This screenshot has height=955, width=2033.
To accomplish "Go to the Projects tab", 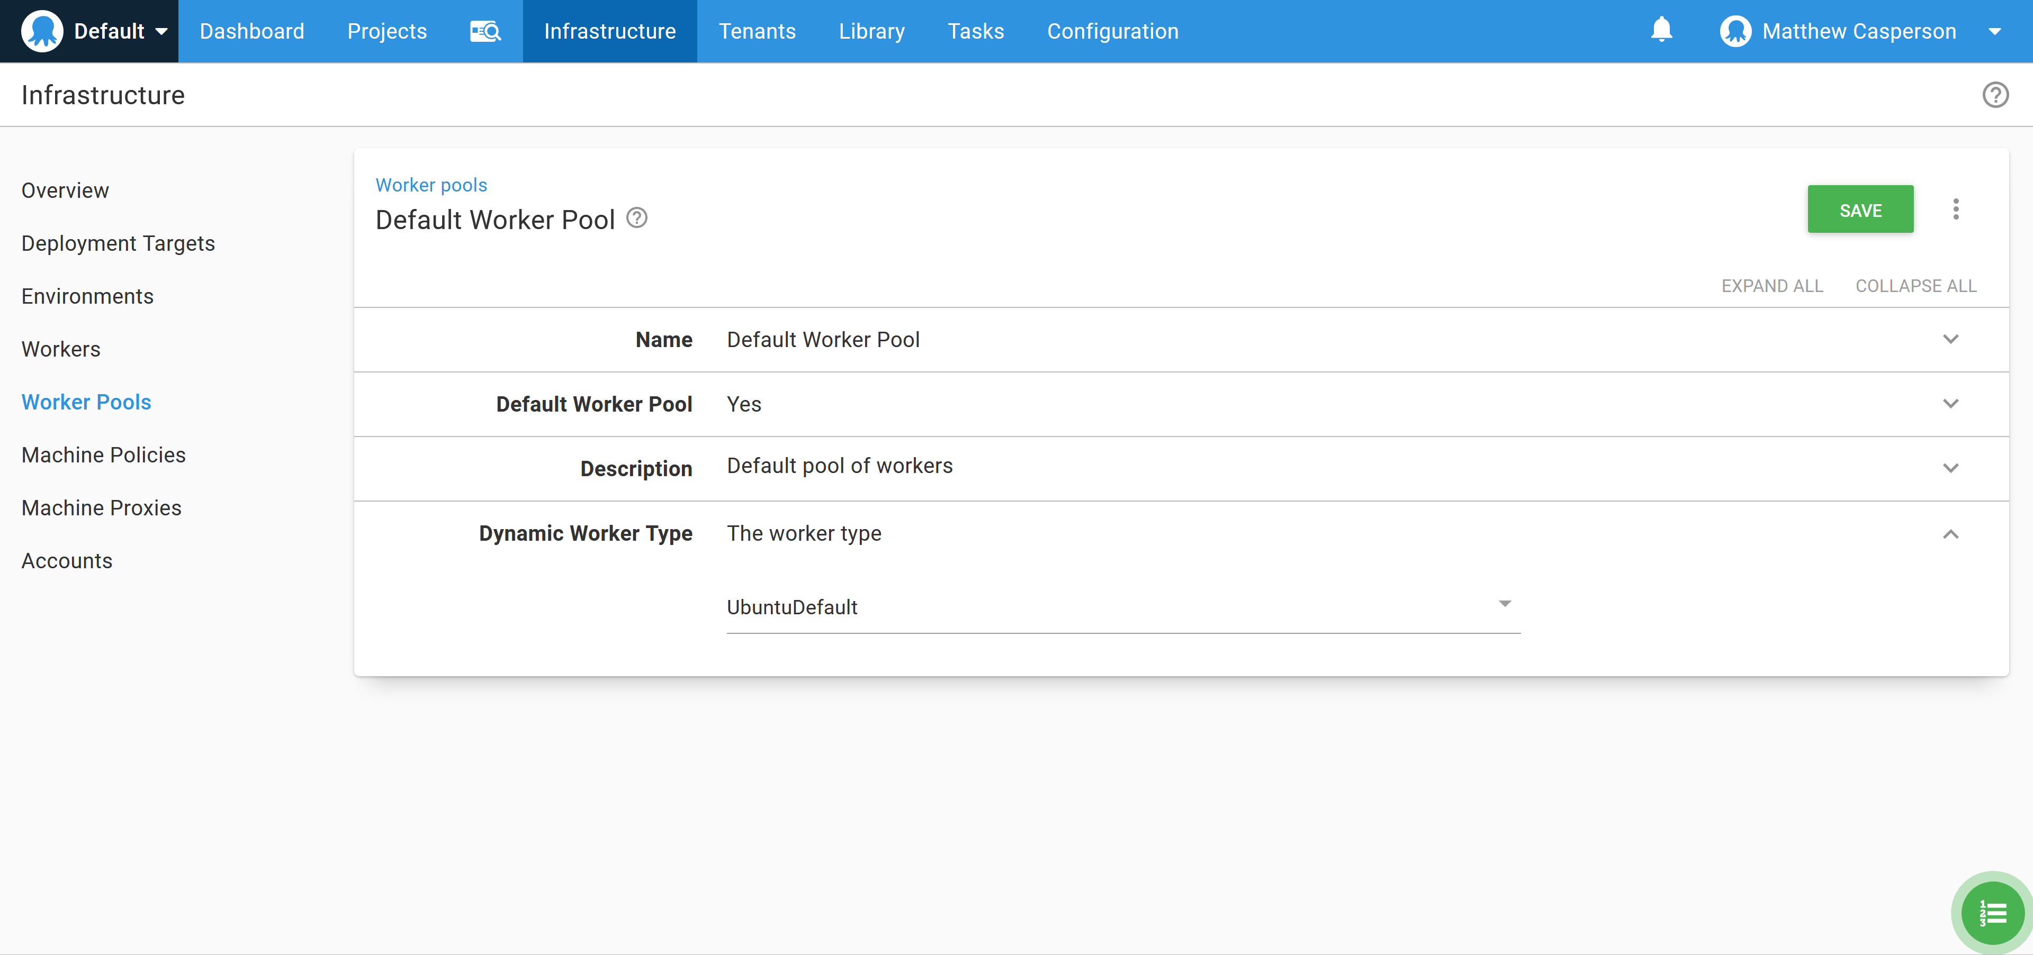I will point(386,32).
